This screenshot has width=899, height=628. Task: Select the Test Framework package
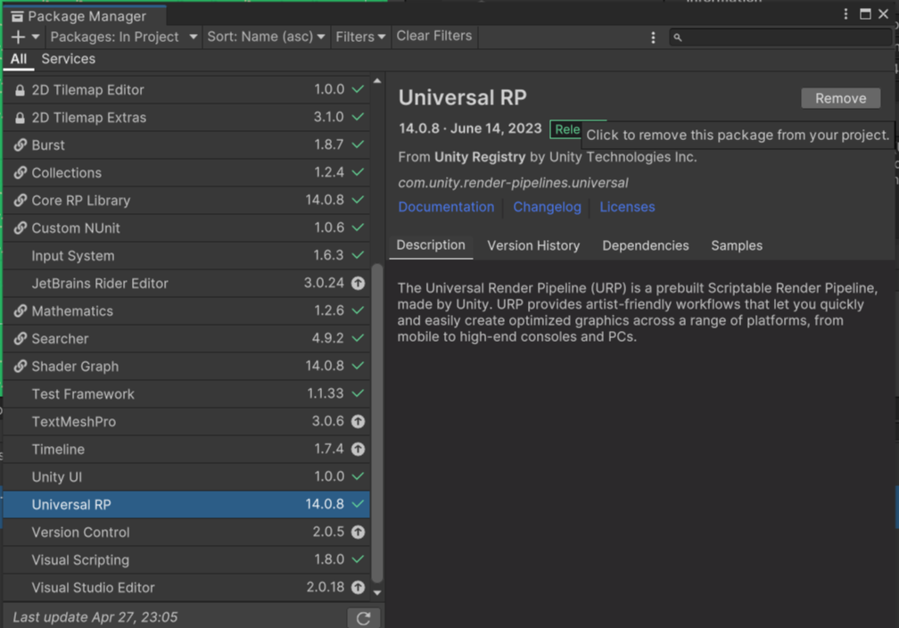186,394
